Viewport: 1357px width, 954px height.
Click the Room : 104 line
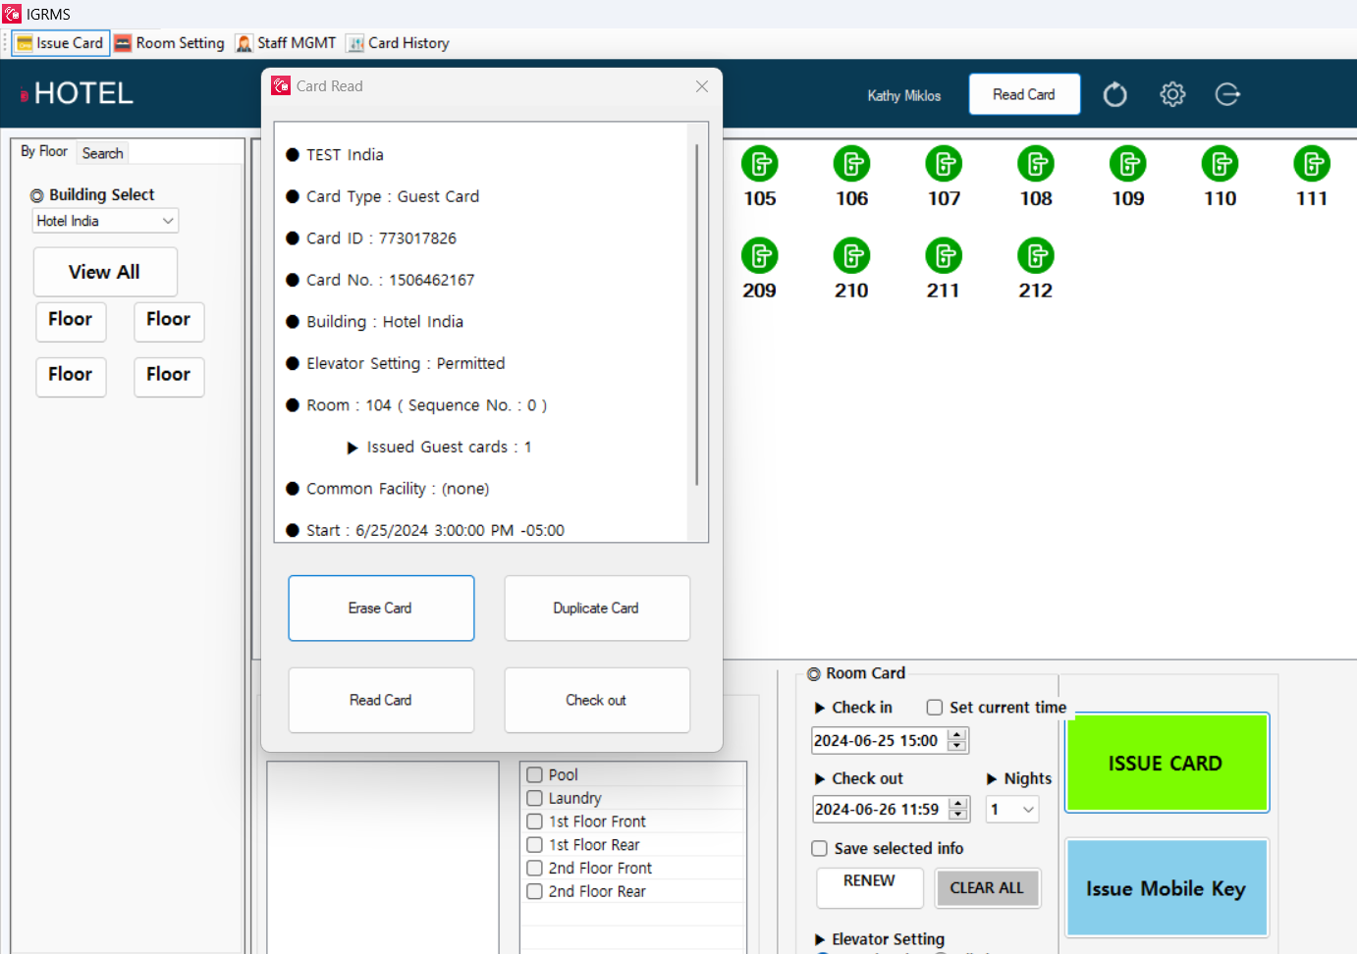pos(416,405)
